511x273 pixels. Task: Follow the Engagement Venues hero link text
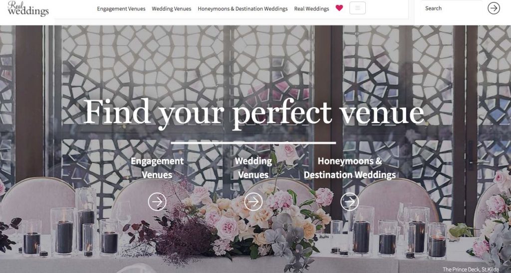157,168
